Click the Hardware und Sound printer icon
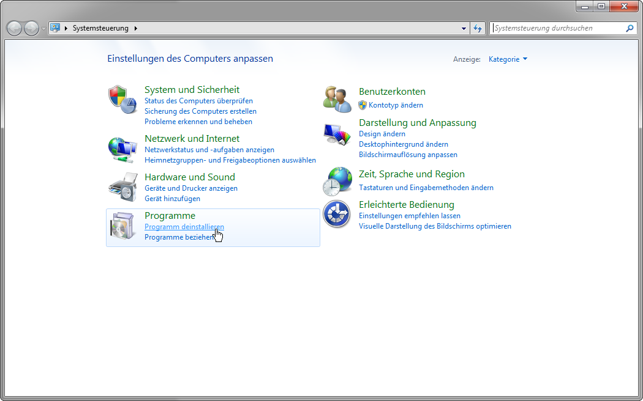Viewport: 643px width, 401px height. coord(122,187)
